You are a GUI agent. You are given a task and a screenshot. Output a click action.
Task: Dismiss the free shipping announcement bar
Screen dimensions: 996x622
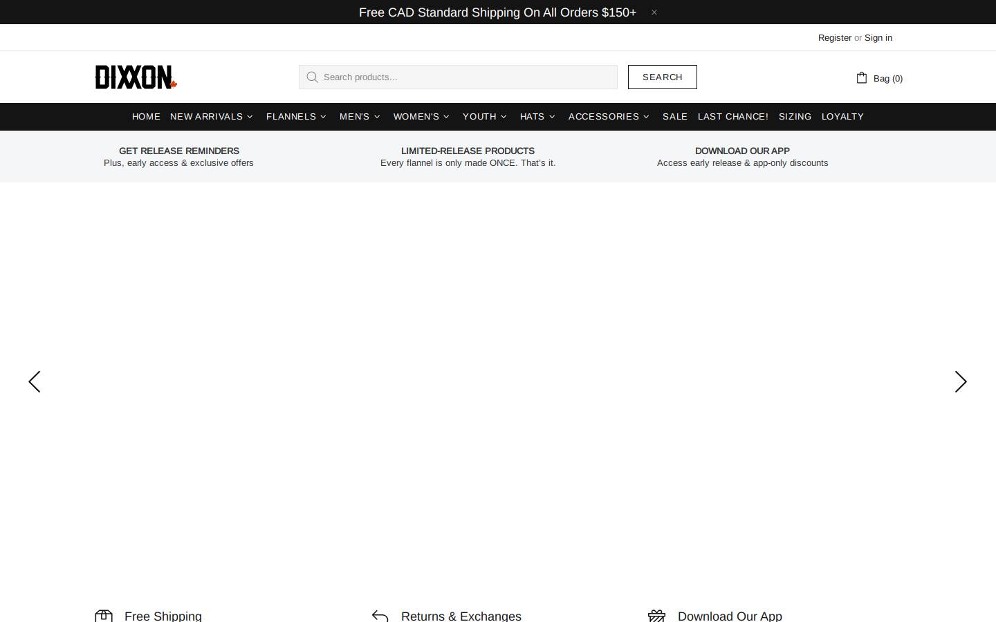[x=654, y=12]
